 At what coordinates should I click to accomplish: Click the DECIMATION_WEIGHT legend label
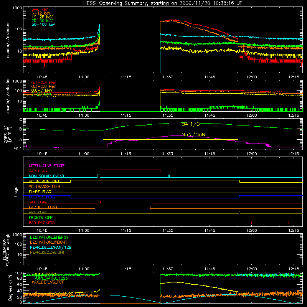(x=49, y=242)
